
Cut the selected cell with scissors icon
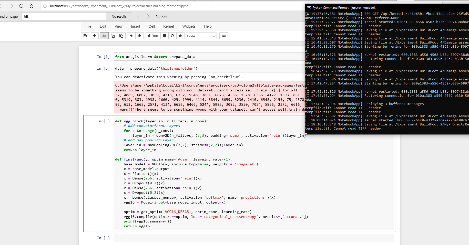104,36
